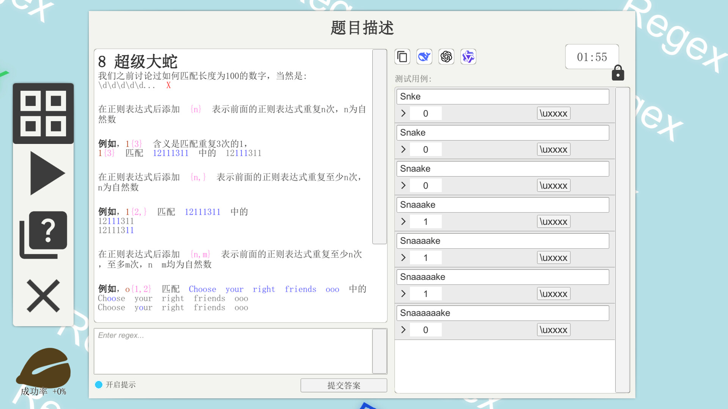Open the question mark help cards icon
The width and height of the screenshot is (728, 409).
[43, 235]
